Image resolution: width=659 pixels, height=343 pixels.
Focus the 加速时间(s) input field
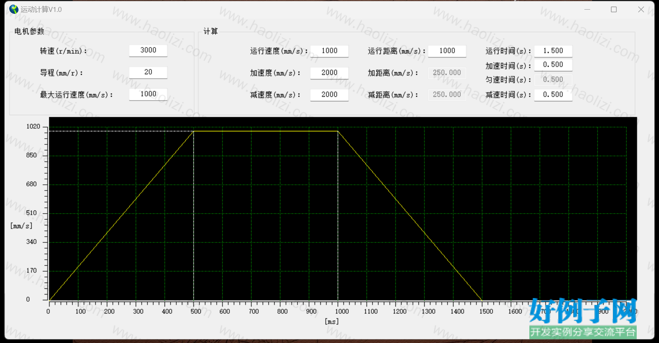coord(553,65)
